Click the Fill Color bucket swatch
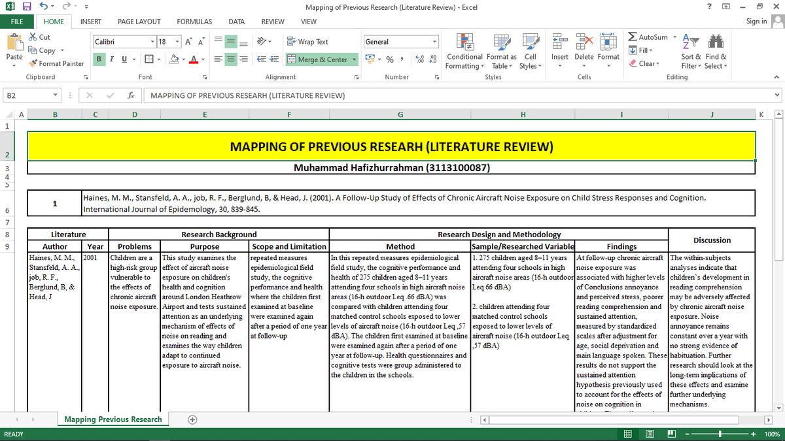785x441 pixels. [x=175, y=59]
